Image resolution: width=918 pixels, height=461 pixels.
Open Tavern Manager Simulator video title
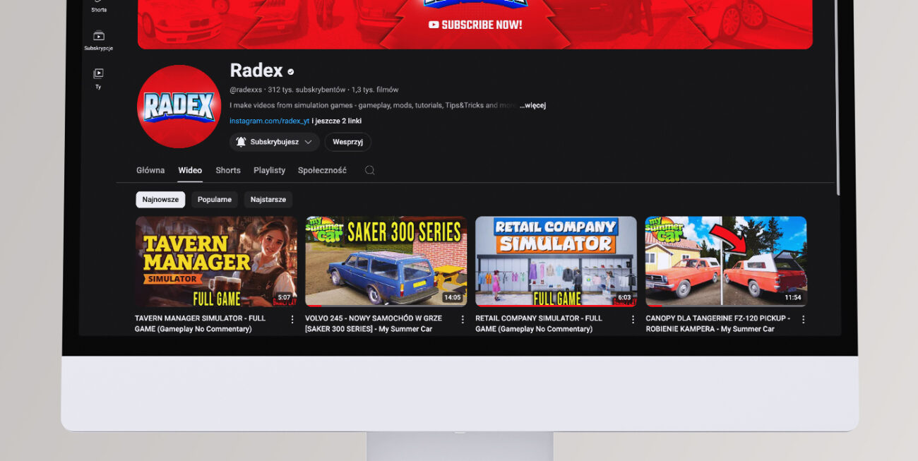click(x=201, y=323)
